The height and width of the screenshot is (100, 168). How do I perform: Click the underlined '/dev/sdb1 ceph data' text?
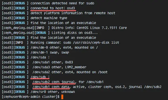51,87
